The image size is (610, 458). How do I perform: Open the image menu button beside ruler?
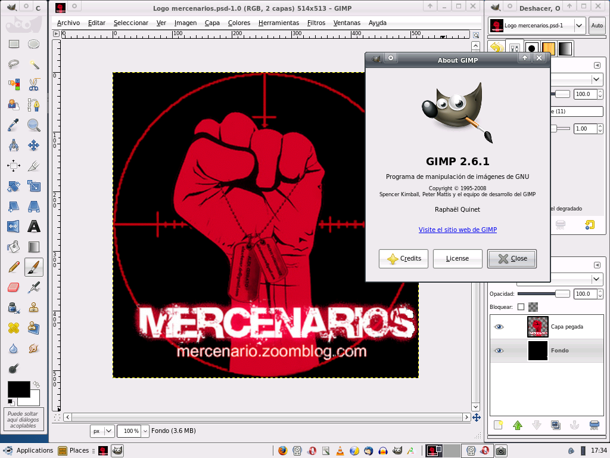[x=57, y=34]
